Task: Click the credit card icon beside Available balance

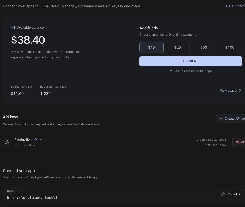Action: pos(13,28)
